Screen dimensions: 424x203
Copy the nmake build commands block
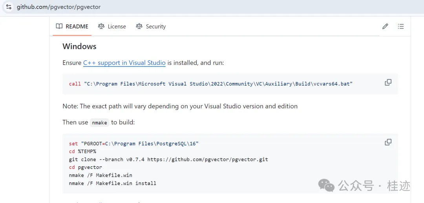click(388, 142)
